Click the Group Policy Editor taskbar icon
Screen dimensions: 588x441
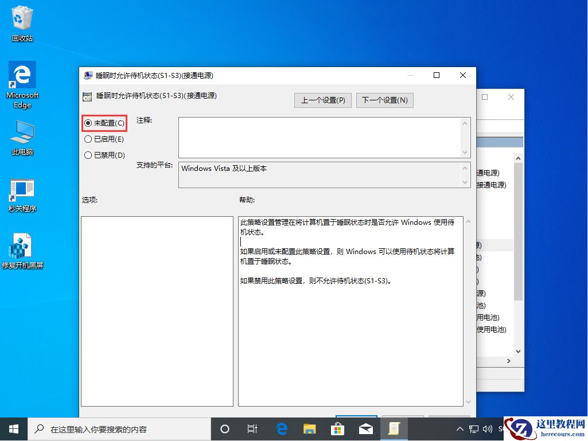pyautogui.click(x=394, y=428)
